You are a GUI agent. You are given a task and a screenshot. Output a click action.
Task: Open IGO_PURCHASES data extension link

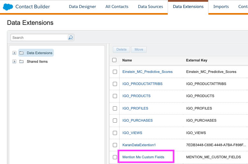click(137, 120)
